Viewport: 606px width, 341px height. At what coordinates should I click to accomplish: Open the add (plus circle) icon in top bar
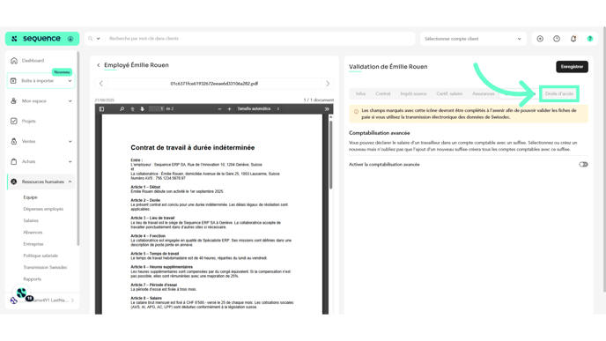point(540,39)
